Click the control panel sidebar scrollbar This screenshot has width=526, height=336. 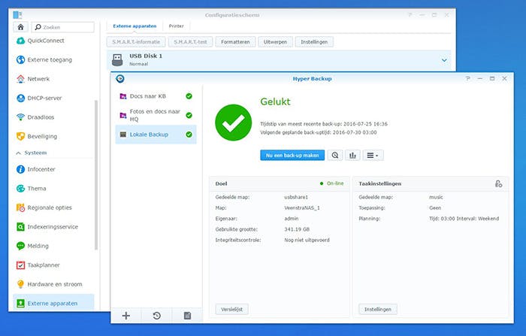(x=96, y=174)
